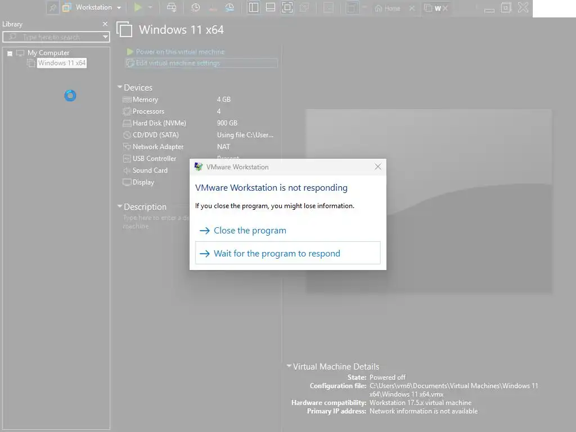Image resolution: width=576 pixels, height=432 pixels.
Task: Open the power options dropdown arrow beside play
Action: (x=150, y=7)
